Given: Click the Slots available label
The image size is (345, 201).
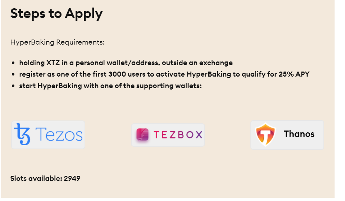Looking at the screenshot, I should point(36,178).
